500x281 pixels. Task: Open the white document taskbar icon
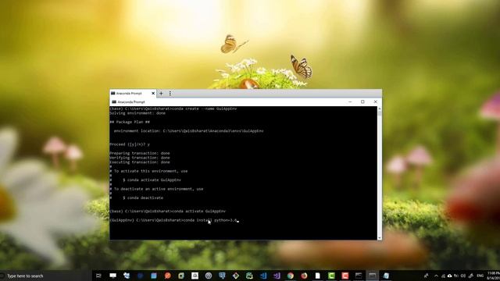[x=318, y=276]
